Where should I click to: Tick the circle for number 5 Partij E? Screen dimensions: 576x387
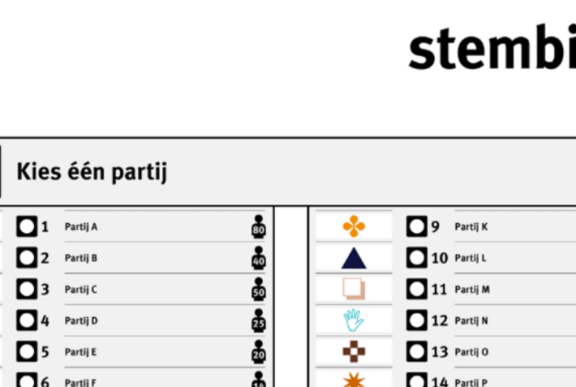(27, 351)
